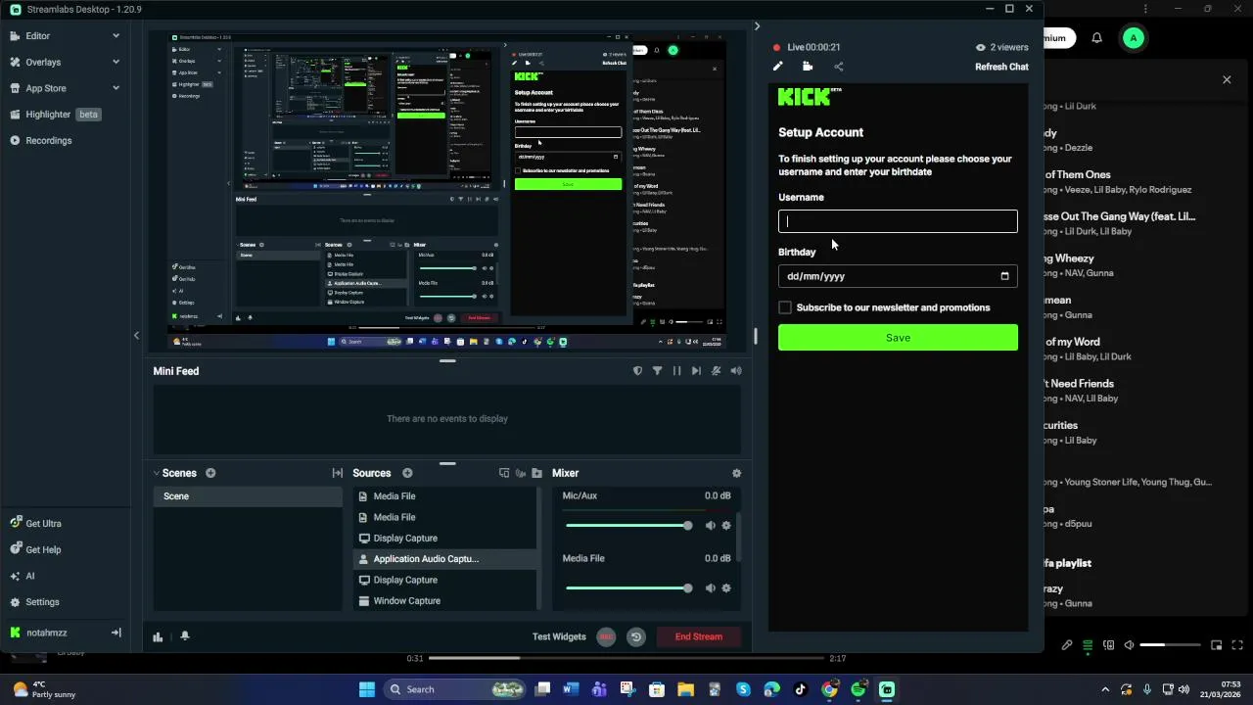This screenshot has height=705, width=1253.
Task: Toggle the viewer count eye icon
Action: pyautogui.click(x=981, y=47)
